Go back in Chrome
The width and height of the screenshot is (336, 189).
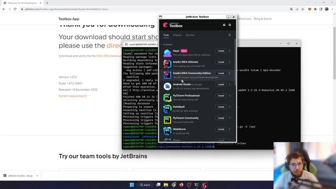click(4, 9)
